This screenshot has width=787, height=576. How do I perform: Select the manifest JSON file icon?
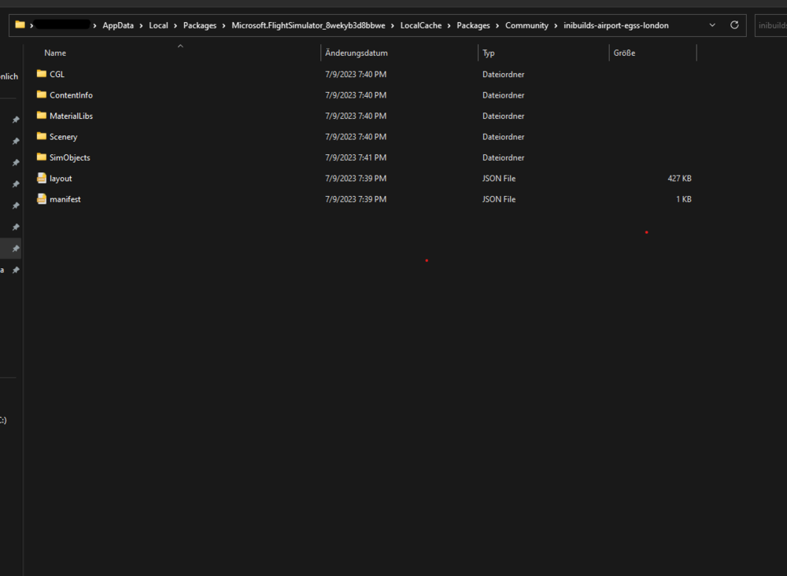pos(42,199)
